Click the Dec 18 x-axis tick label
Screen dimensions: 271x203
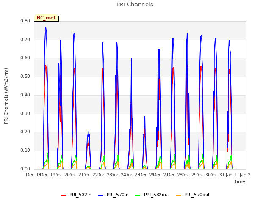pyautogui.click(x=33, y=175)
